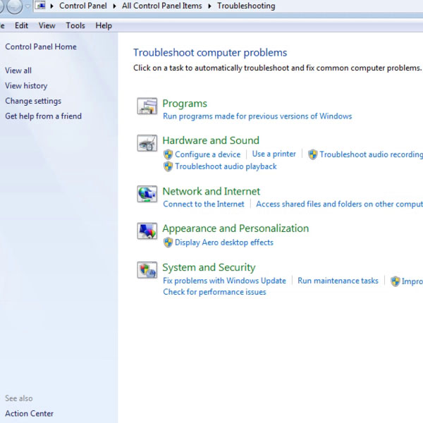Click Troubleshoot audio recording link
Screen dimensions: 423x423
point(372,154)
